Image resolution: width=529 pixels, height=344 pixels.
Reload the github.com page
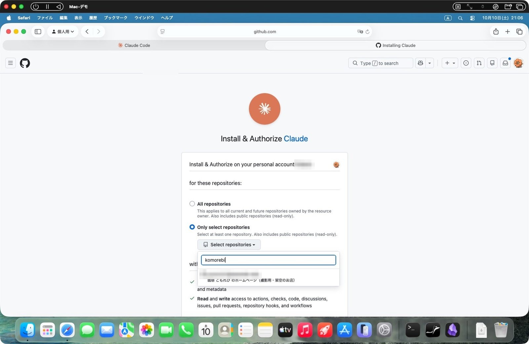(367, 32)
